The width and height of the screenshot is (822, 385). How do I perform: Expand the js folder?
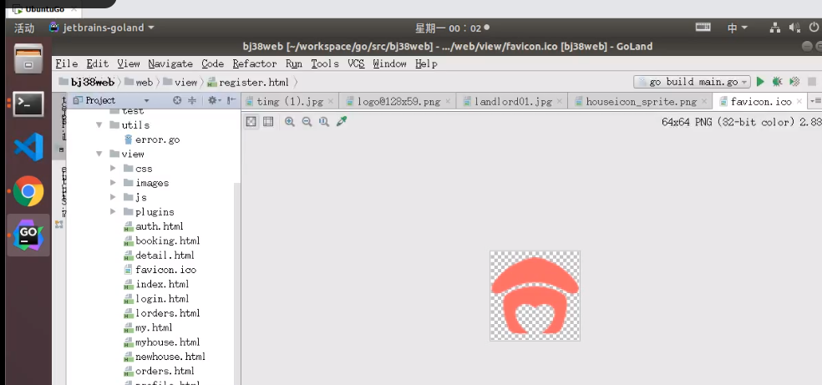(x=113, y=197)
